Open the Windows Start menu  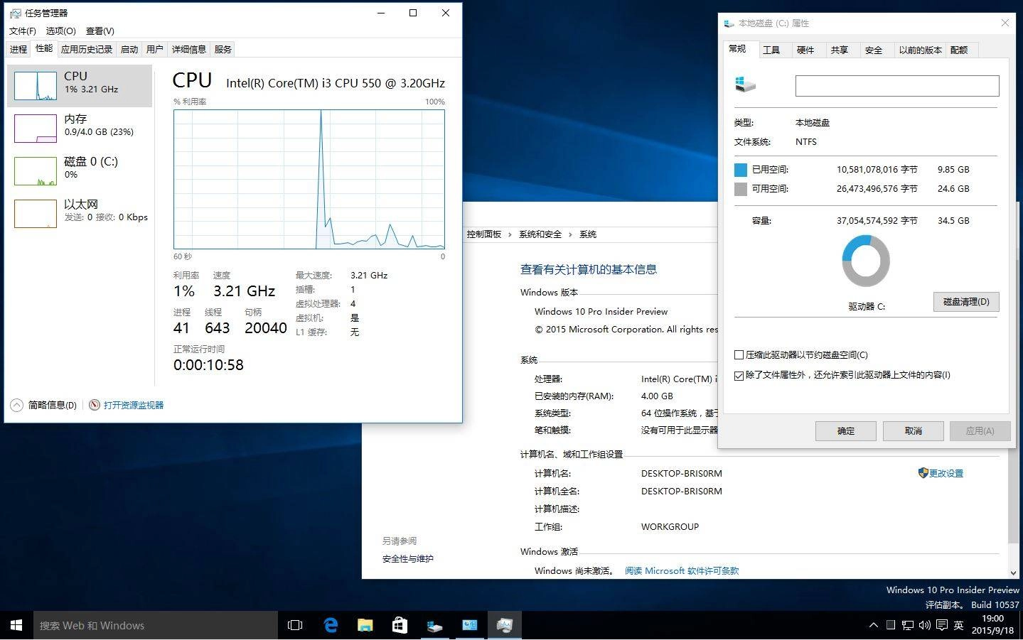tap(16, 625)
